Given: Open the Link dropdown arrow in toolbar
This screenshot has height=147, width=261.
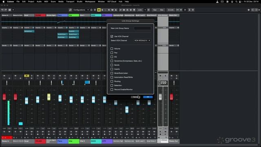Looking at the screenshot, I should [x=145, y=10].
